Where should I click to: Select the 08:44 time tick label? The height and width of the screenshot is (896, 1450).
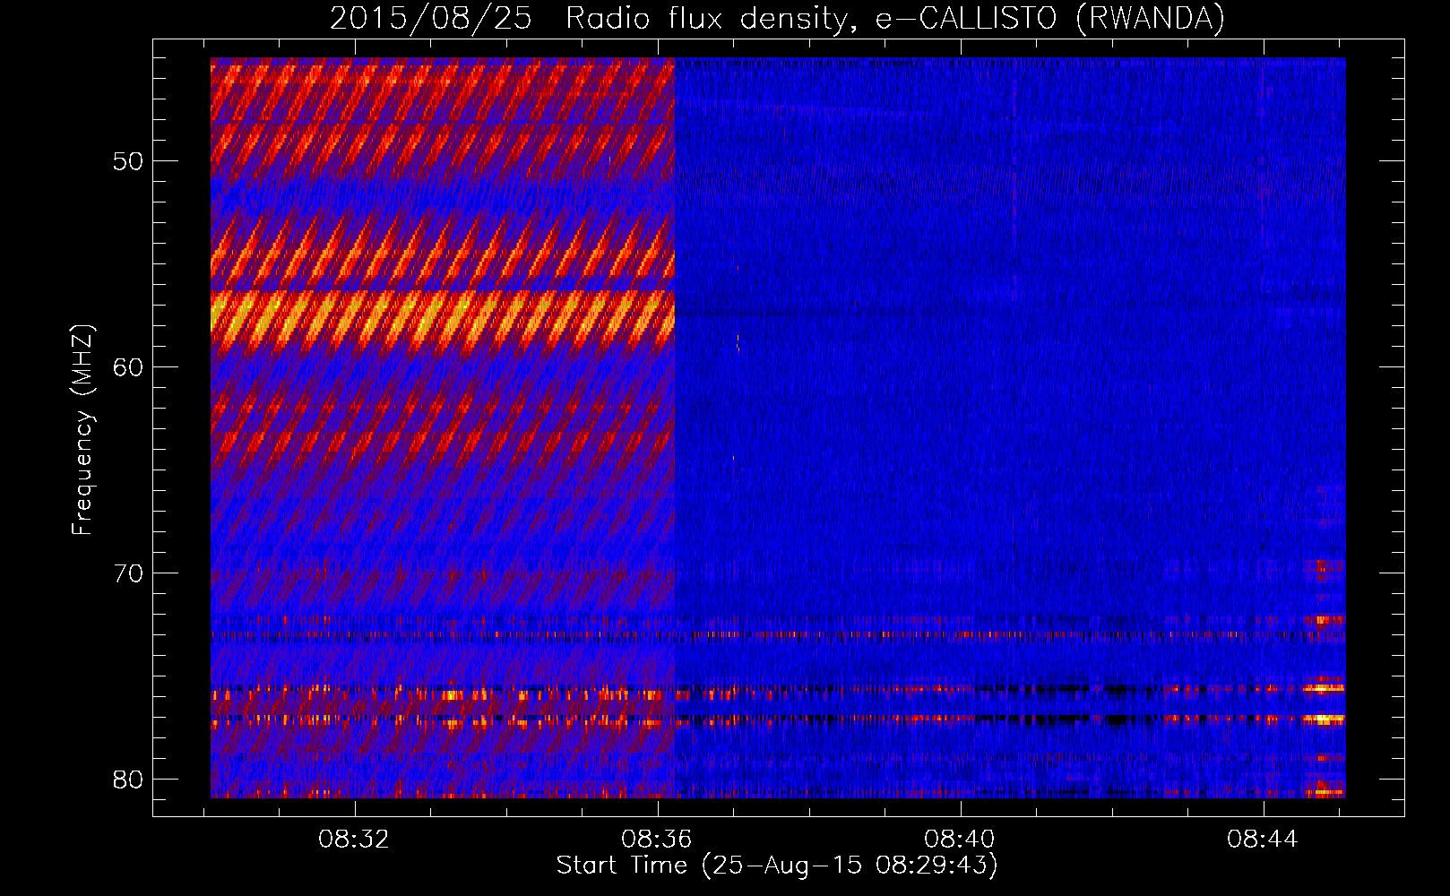click(1263, 840)
